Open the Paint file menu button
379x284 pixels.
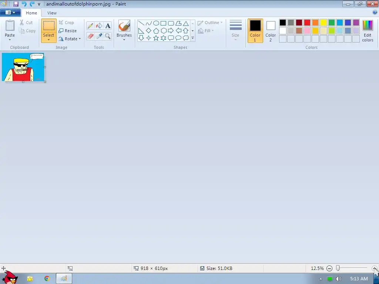pyautogui.click(x=10, y=13)
